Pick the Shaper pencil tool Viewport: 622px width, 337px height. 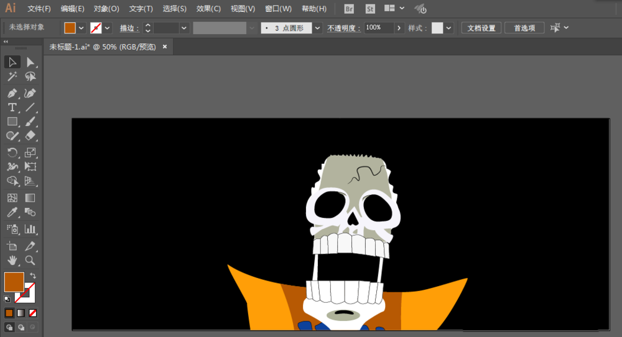(x=12, y=136)
